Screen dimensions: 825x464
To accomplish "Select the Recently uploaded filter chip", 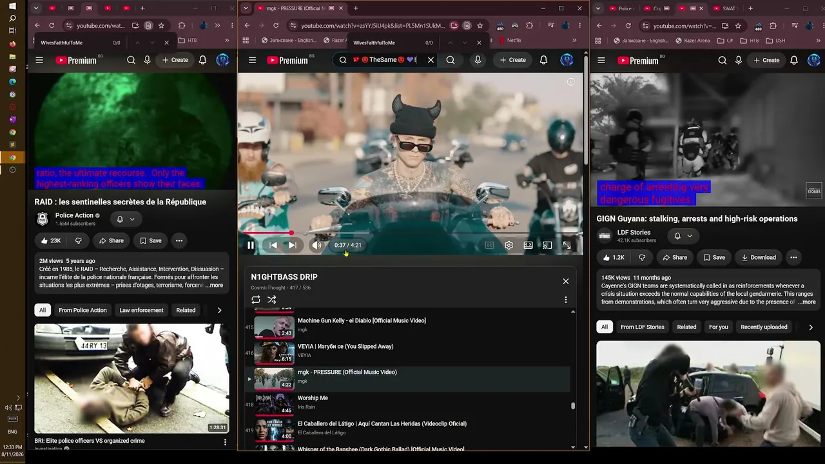I will click(764, 327).
